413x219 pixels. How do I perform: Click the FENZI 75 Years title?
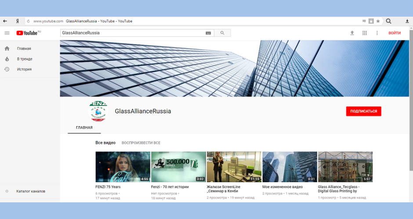point(108,187)
